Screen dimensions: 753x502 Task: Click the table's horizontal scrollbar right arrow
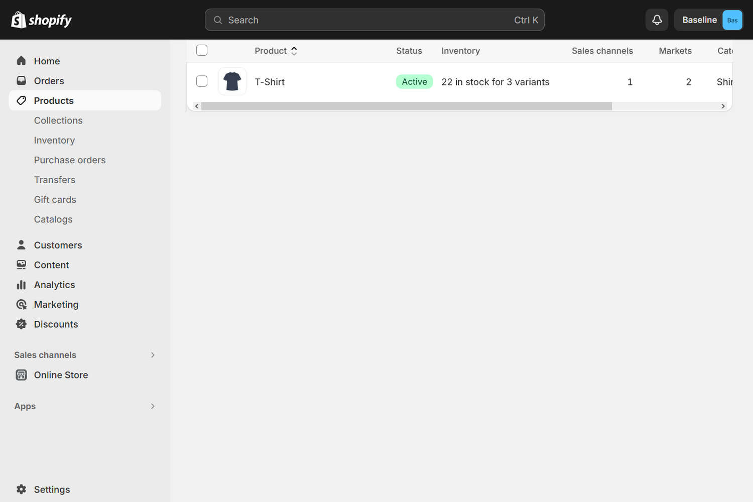click(723, 106)
